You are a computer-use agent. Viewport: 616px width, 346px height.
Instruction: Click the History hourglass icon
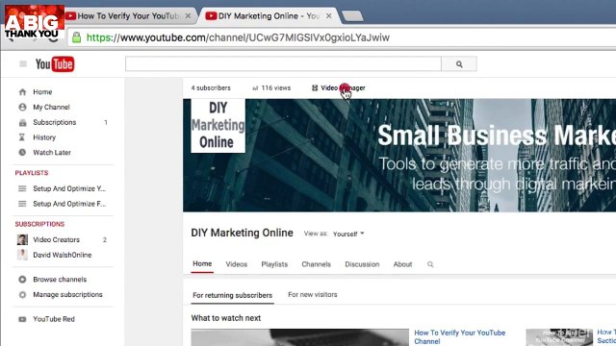[x=22, y=137]
